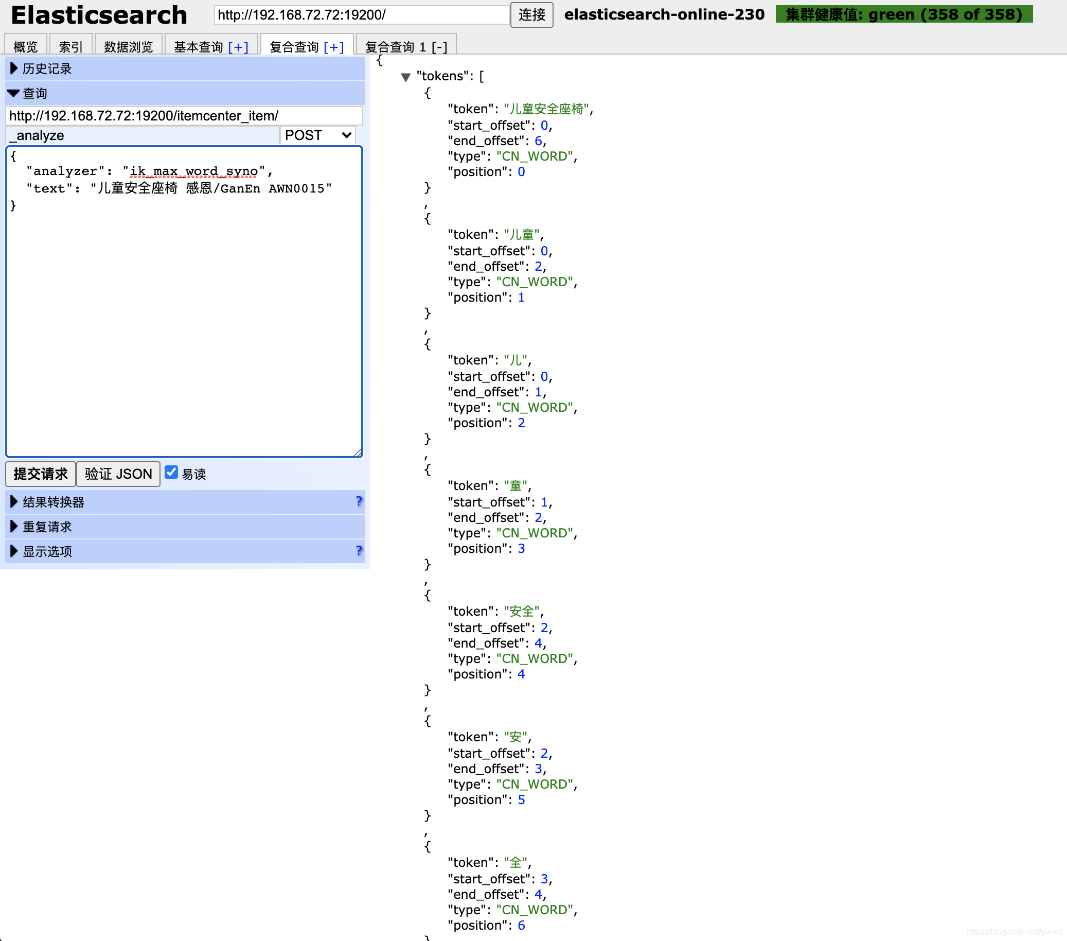Screen dimensions: 1067x941
Task: Expand the 历史记录 section
Action: 47,68
